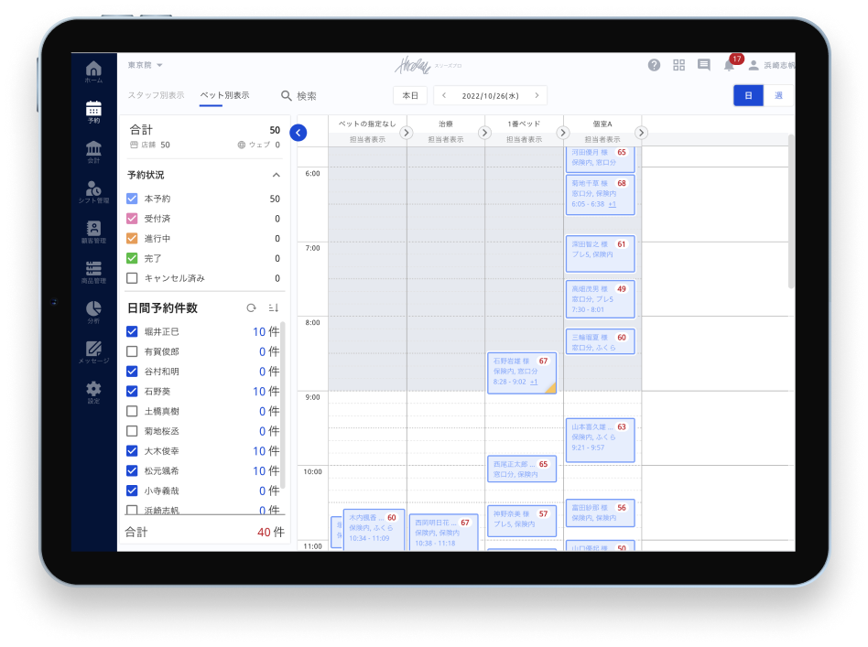Open 商品管理 in sidebar
Viewport: 868px width, 647px height.
click(93, 272)
